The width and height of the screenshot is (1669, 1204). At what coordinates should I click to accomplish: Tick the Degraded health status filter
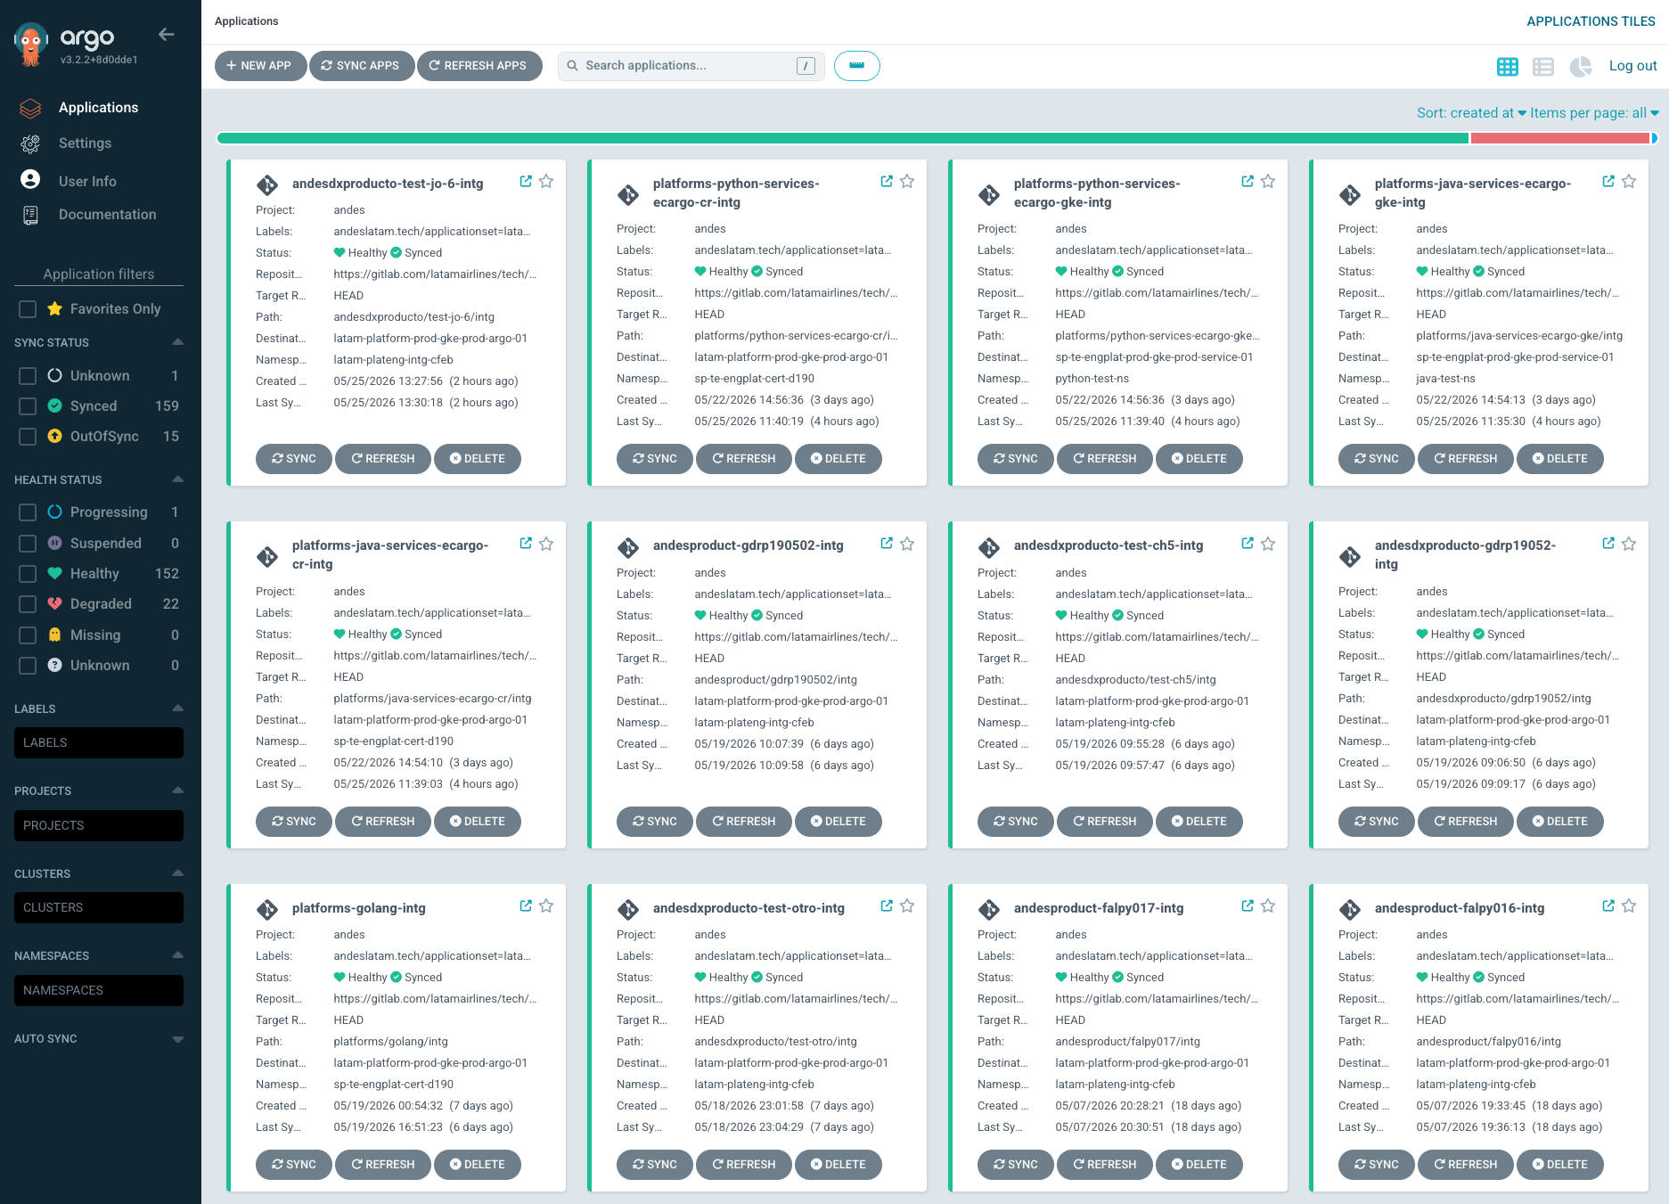(x=28, y=604)
